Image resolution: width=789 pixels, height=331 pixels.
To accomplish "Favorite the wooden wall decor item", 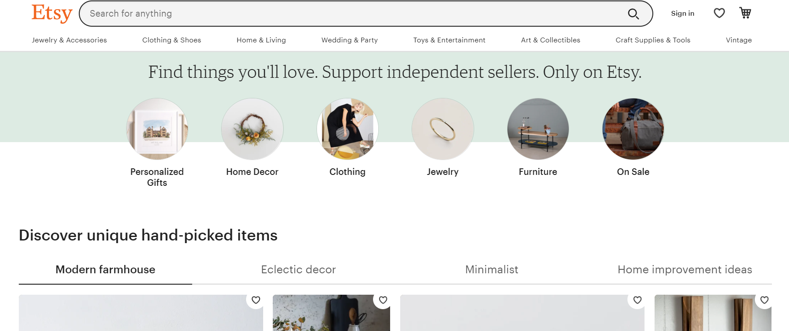I will tap(764, 300).
